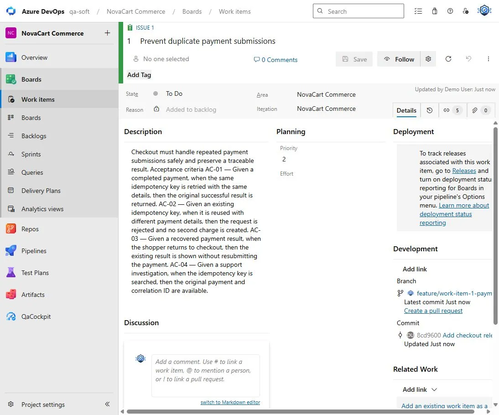Viewport: 499px width, 415px height.
Task: Expand Add link dropdown under Related Work
Action: point(420,389)
